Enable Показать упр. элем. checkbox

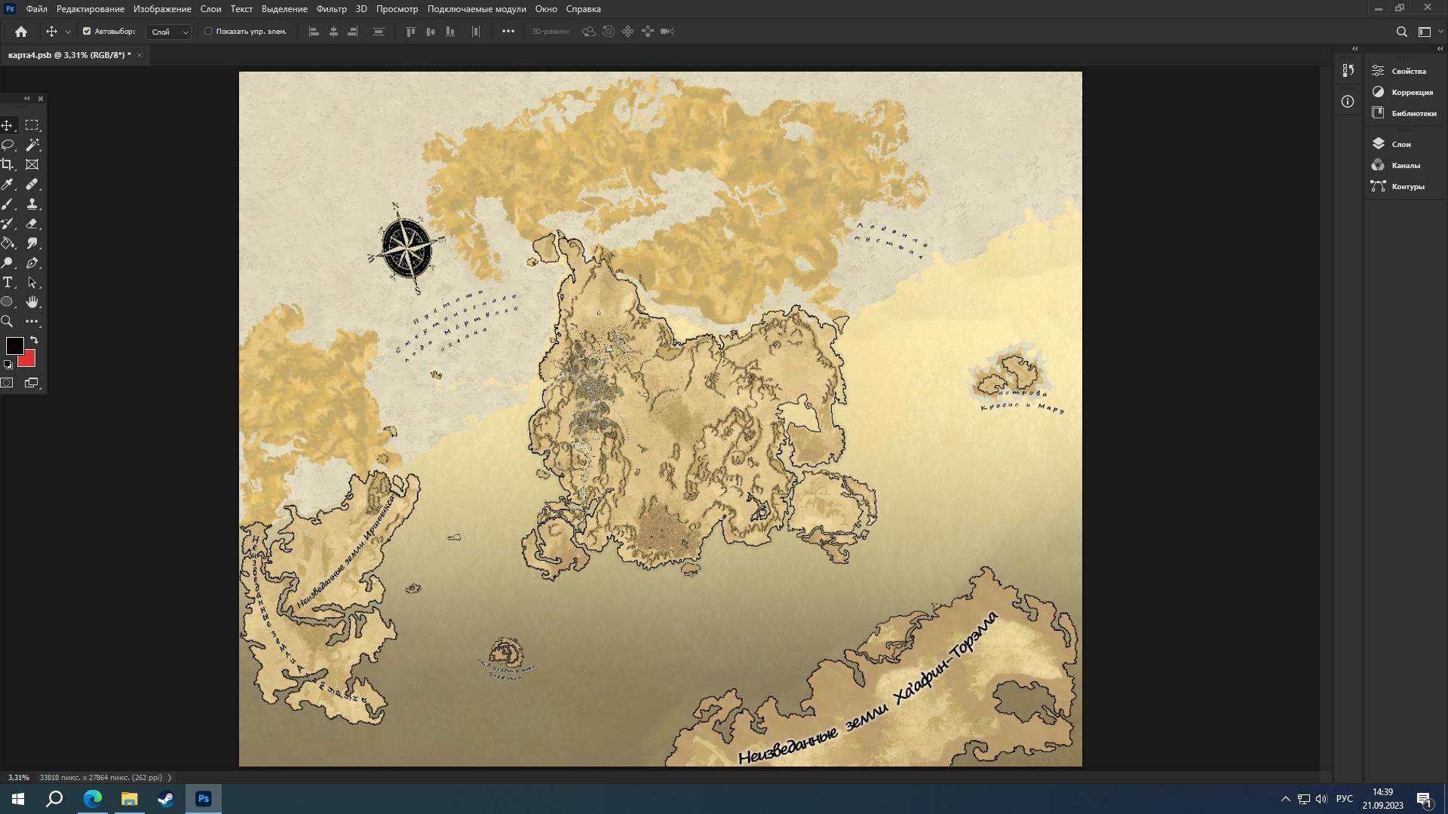point(208,32)
